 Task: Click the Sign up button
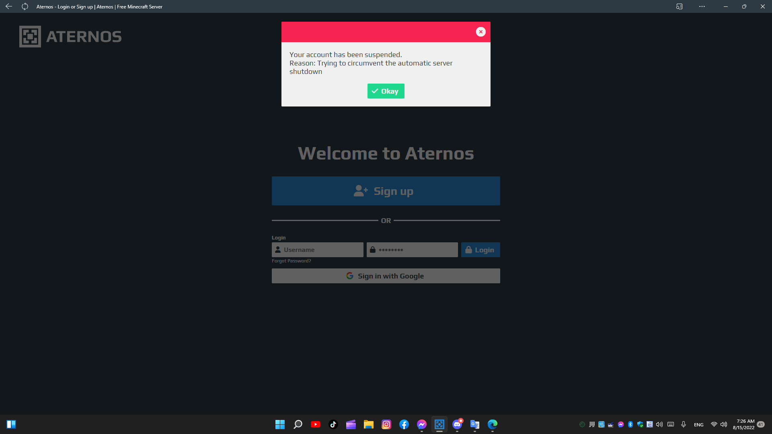pos(386,191)
